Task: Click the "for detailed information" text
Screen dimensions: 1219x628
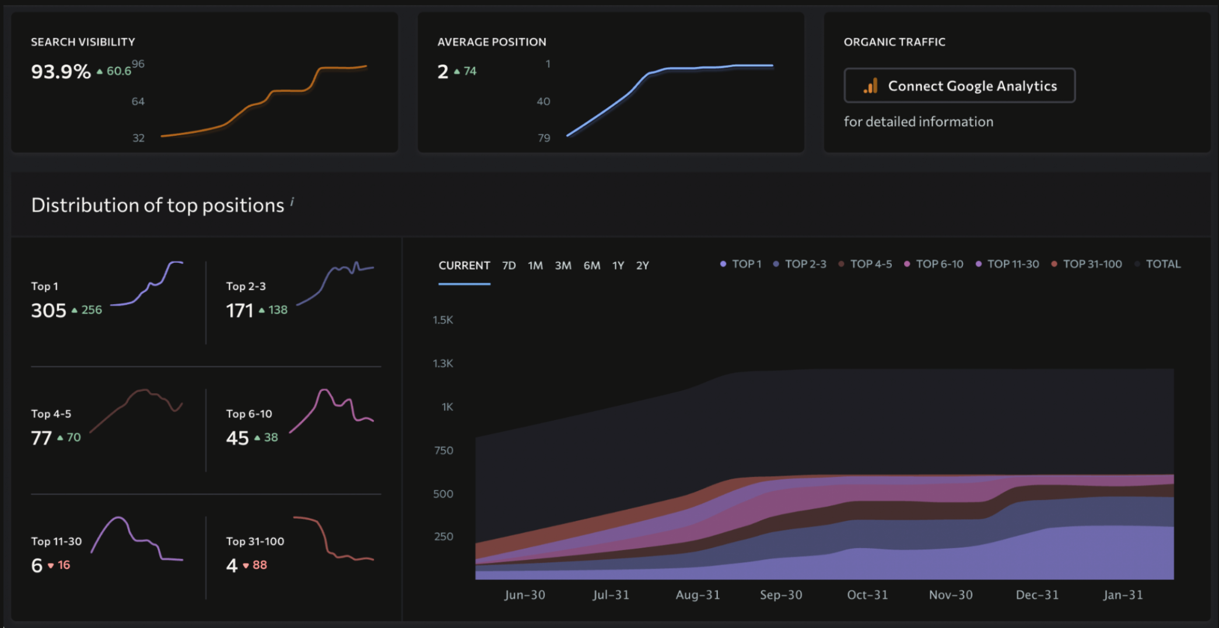Action: point(919,122)
